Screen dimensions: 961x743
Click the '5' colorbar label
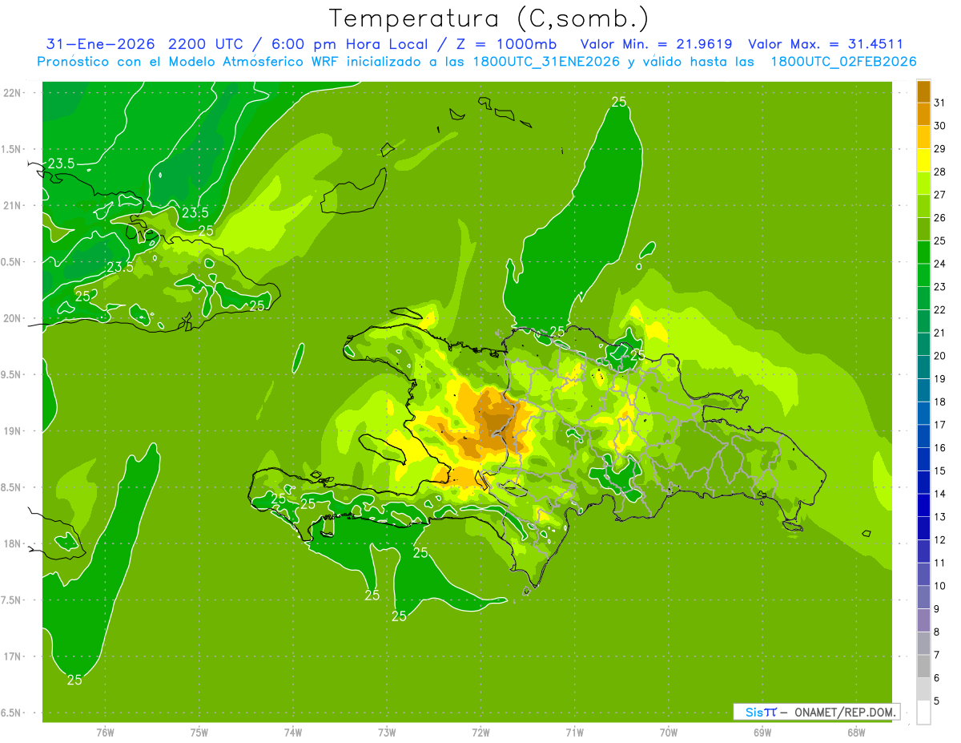pos(937,701)
